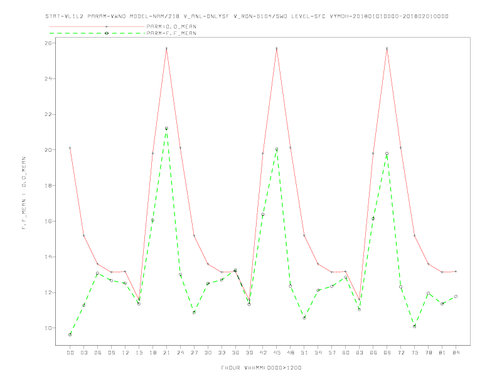Select red O.O_MEAN peak marker at hour 69
This screenshot has width=497, height=384.
point(387,48)
